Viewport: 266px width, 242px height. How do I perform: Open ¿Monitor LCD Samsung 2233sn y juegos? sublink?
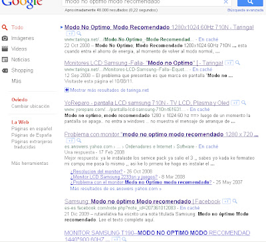(x=114, y=177)
